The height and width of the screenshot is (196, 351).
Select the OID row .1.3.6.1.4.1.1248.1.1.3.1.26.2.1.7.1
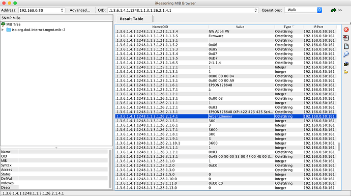(226, 130)
